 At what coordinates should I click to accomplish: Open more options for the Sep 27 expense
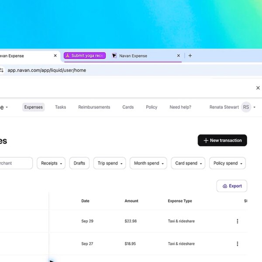238,244
